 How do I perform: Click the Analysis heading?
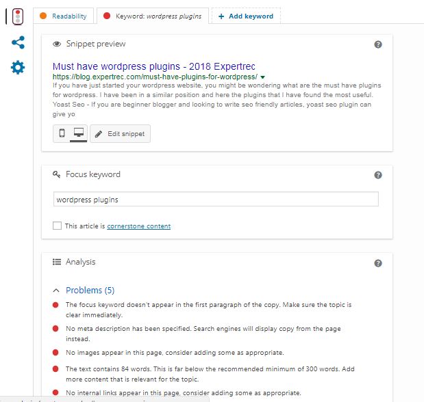[x=81, y=262]
